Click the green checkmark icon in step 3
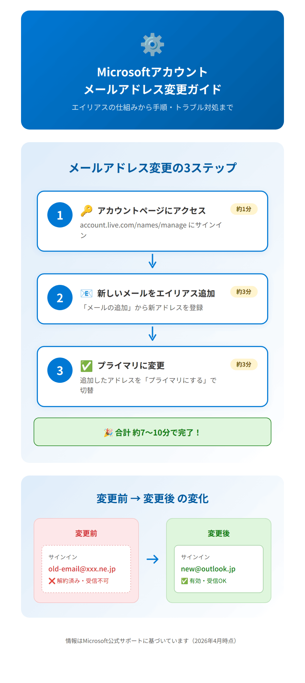The image size is (305, 683). point(86,366)
